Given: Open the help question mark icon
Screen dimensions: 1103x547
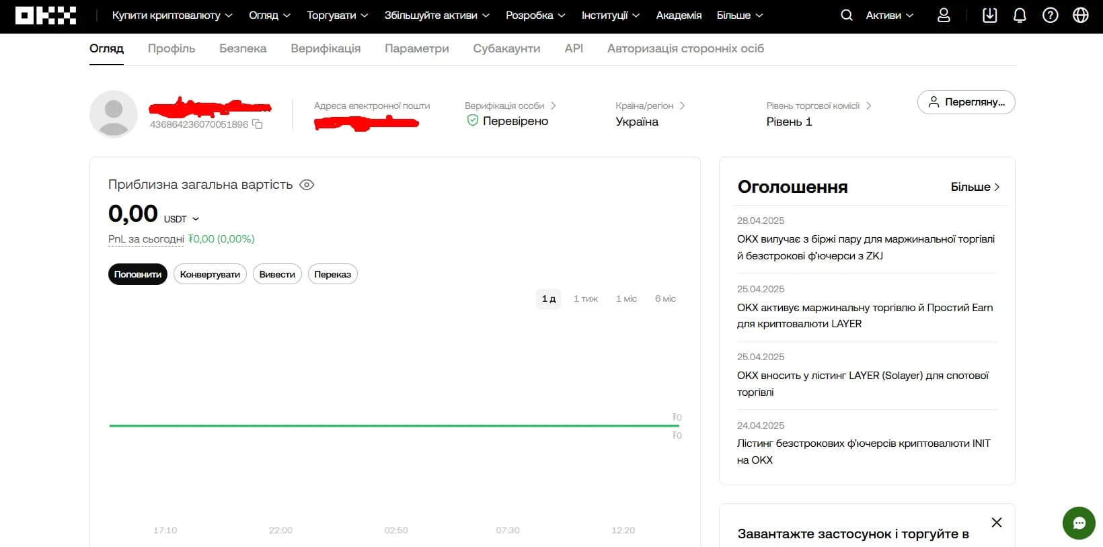Looking at the screenshot, I should coord(1050,15).
